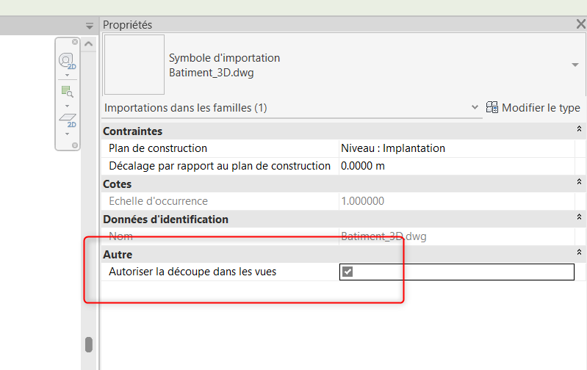Click the zoom region icon in navigation bar
The width and height of the screenshot is (587, 370).
pos(67,91)
